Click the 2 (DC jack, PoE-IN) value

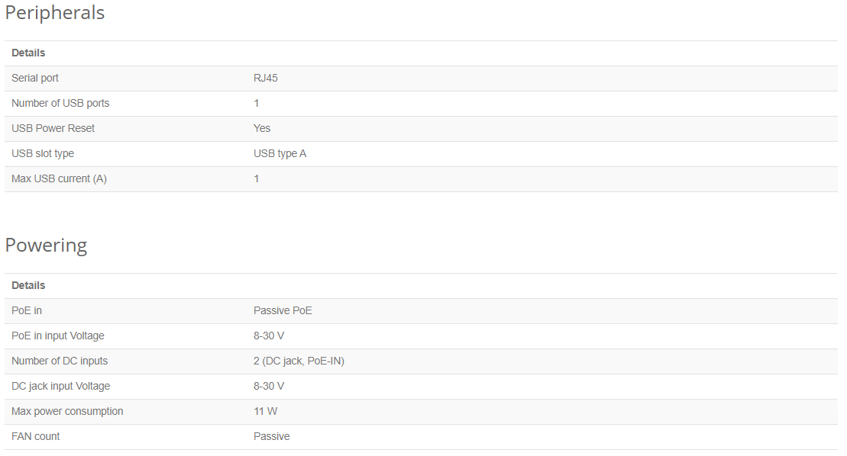pyautogui.click(x=299, y=361)
